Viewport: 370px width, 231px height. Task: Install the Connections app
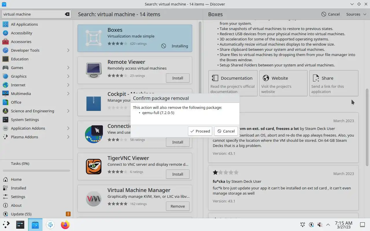[177, 142]
